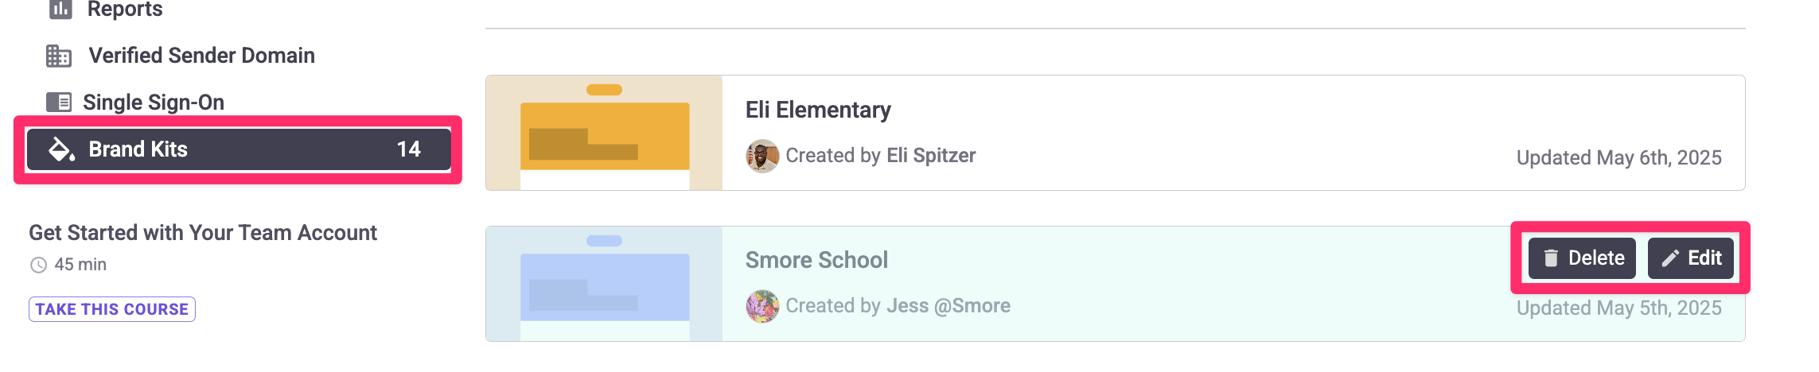Click the Brand Kits paint bucket icon
1819x372 pixels.
[x=61, y=149]
